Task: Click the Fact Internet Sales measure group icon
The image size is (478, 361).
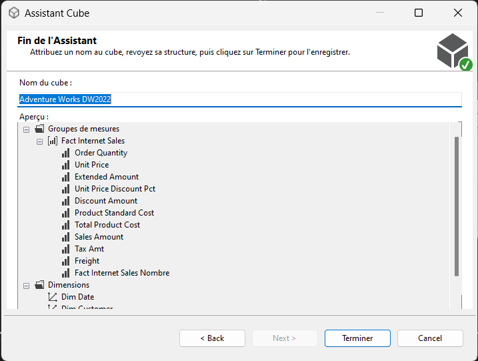Action: click(x=53, y=141)
